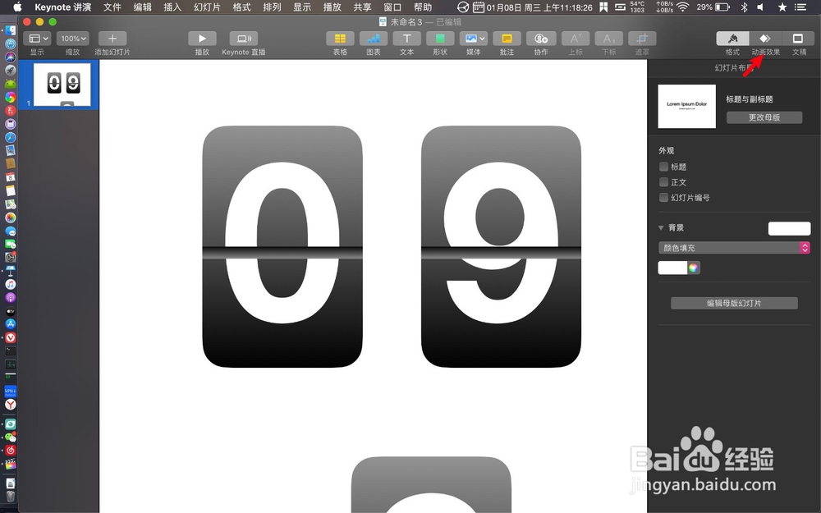Click the calendar date in menu bar

[x=539, y=7]
